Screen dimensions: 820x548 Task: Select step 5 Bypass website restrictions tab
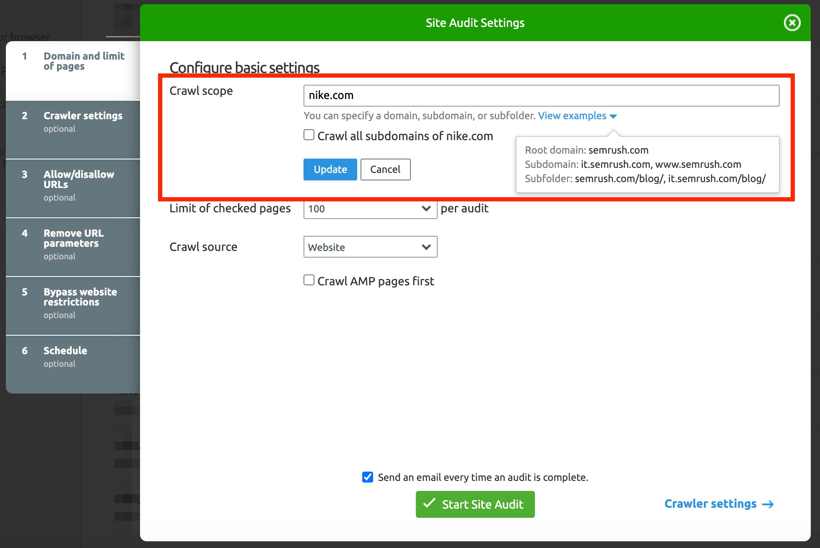73,306
